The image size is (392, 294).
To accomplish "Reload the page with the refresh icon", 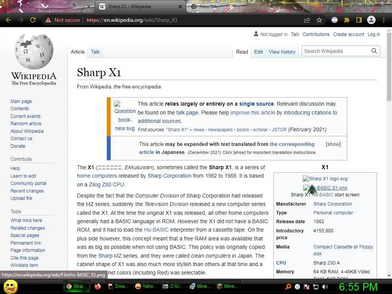I will [33, 20].
